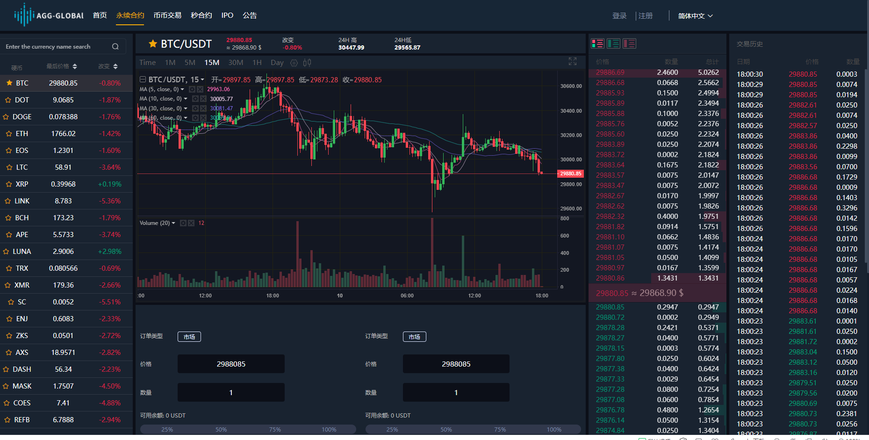The image size is (869, 440).
Task: Open the 简体中文 language dropdown
Action: pyautogui.click(x=695, y=16)
